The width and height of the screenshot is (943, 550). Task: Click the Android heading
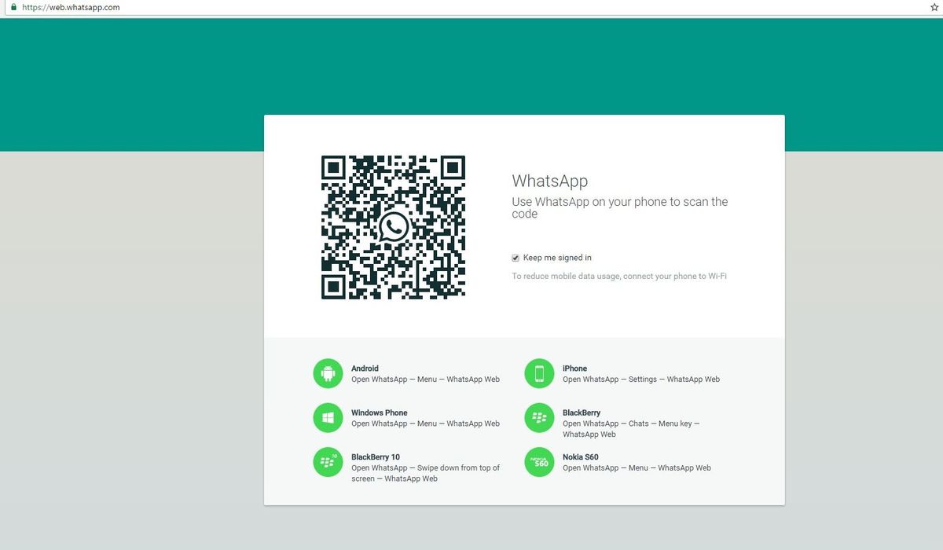[x=365, y=368]
